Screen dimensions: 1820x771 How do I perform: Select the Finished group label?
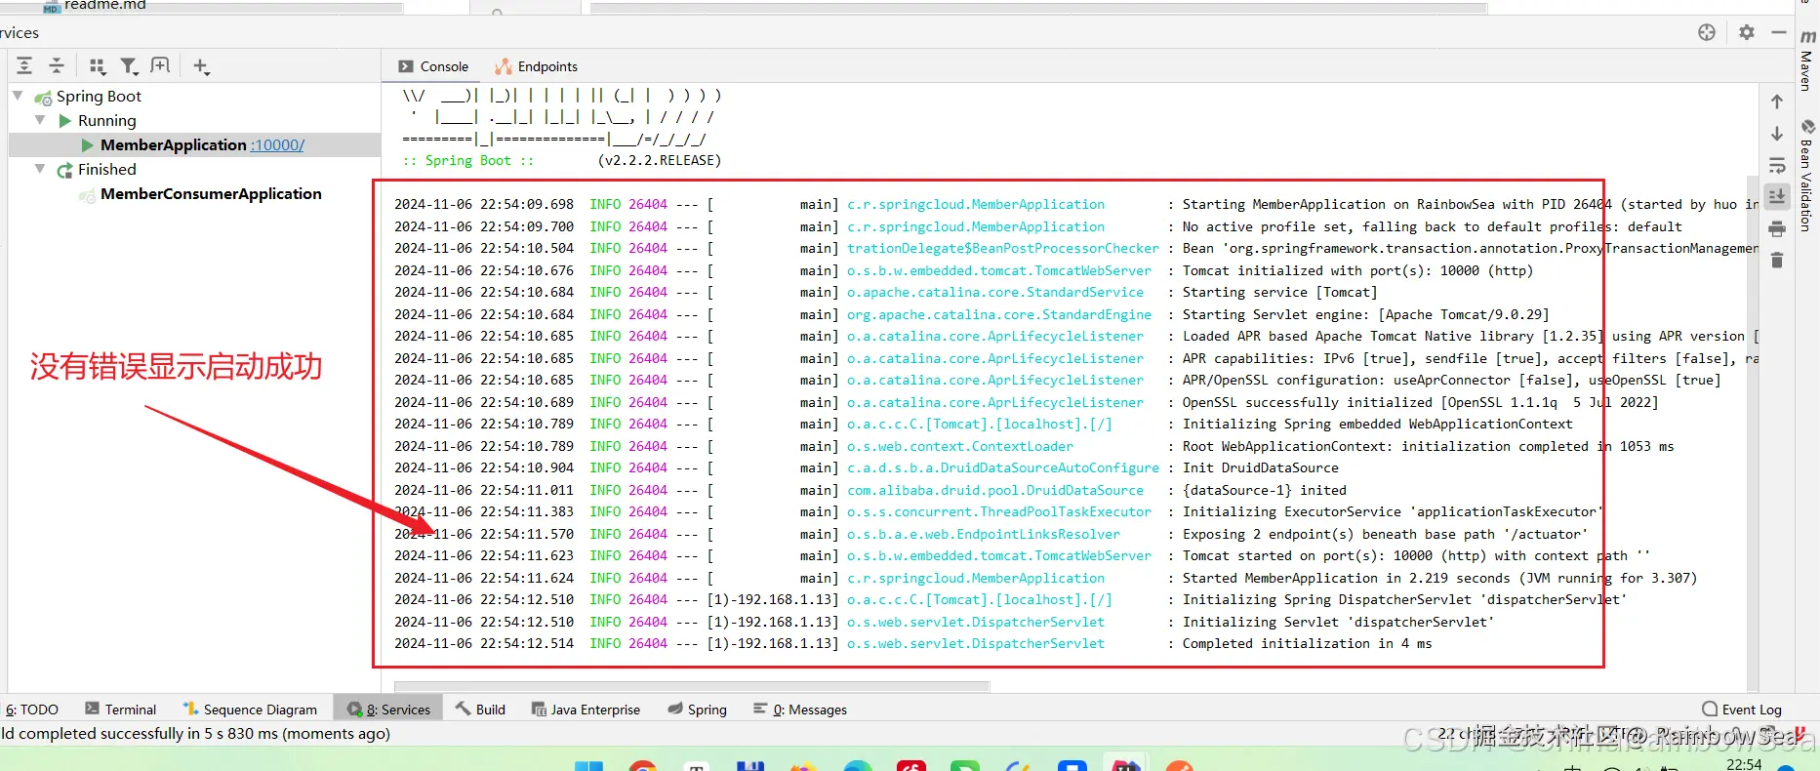pyautogui.click(x=107, y=169)
